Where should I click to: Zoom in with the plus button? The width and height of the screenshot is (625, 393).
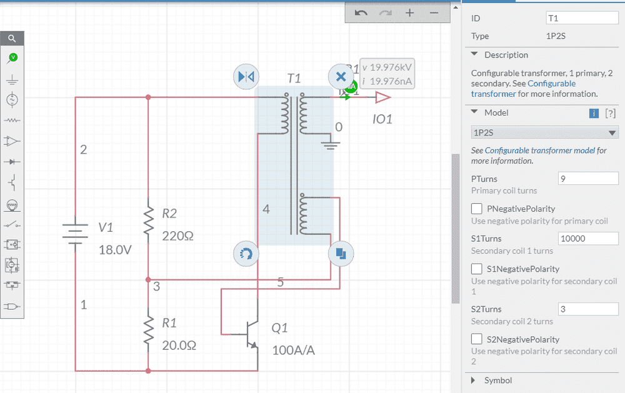coord(410,13)
